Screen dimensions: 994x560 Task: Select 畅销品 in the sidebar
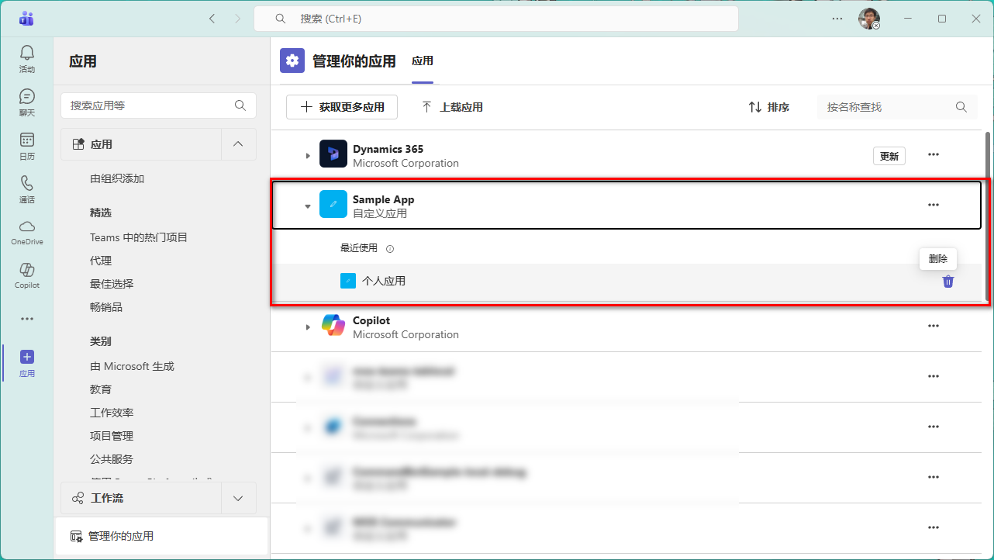(106, 307)
